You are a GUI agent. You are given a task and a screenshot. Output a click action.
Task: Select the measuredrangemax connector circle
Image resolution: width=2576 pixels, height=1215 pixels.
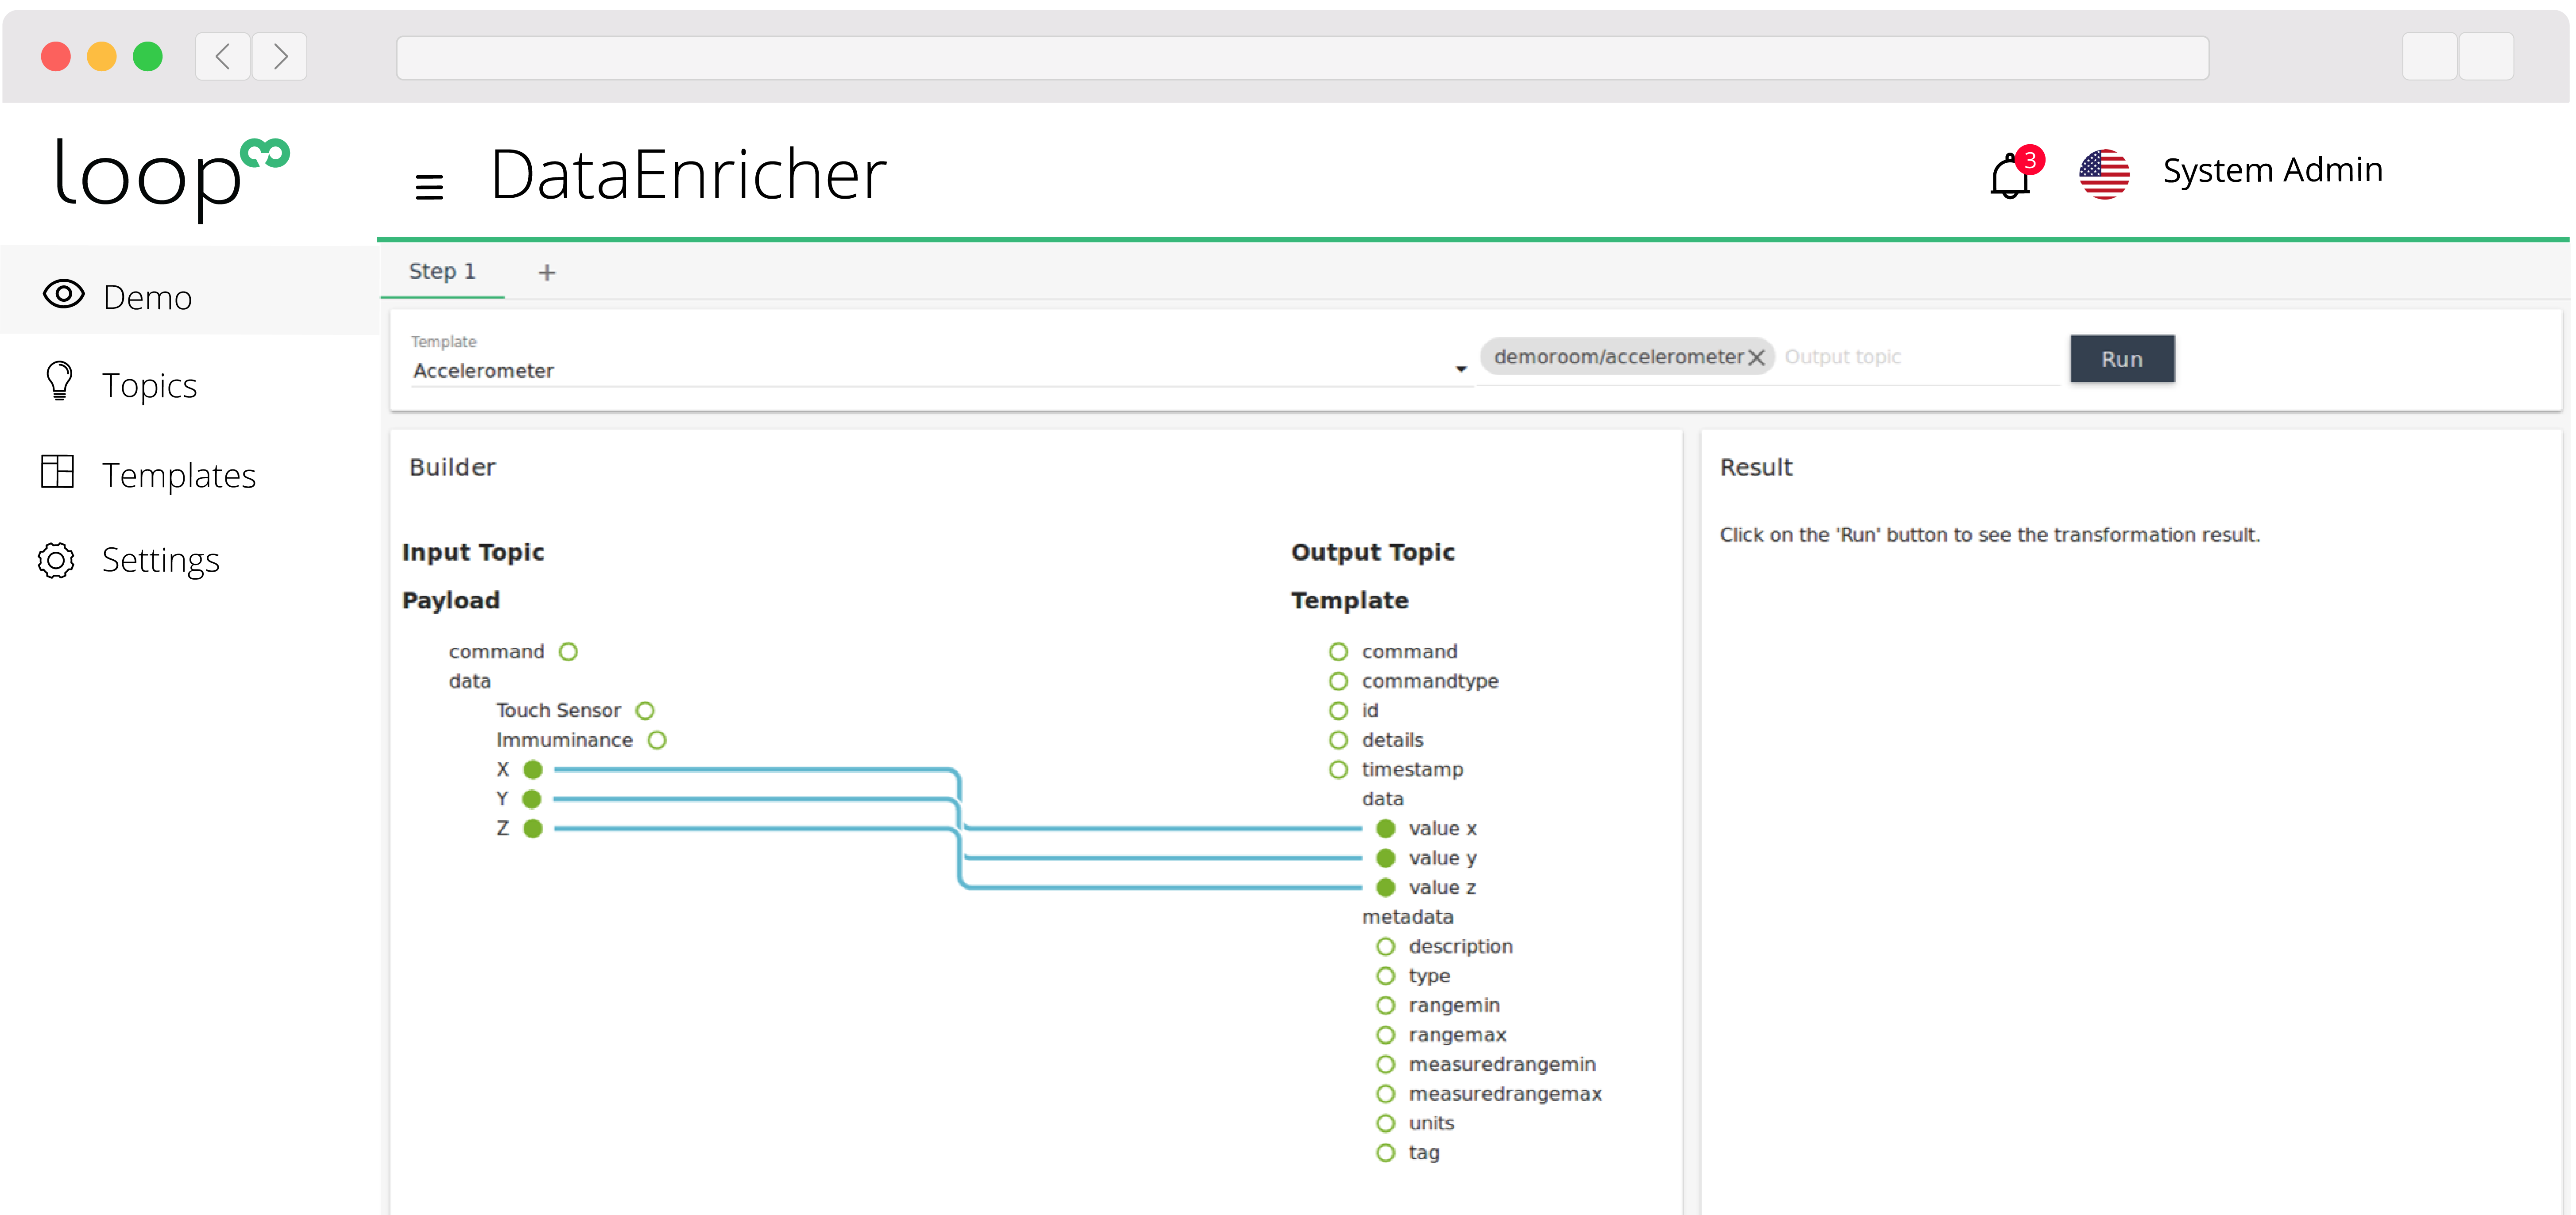[1386, 1094]
